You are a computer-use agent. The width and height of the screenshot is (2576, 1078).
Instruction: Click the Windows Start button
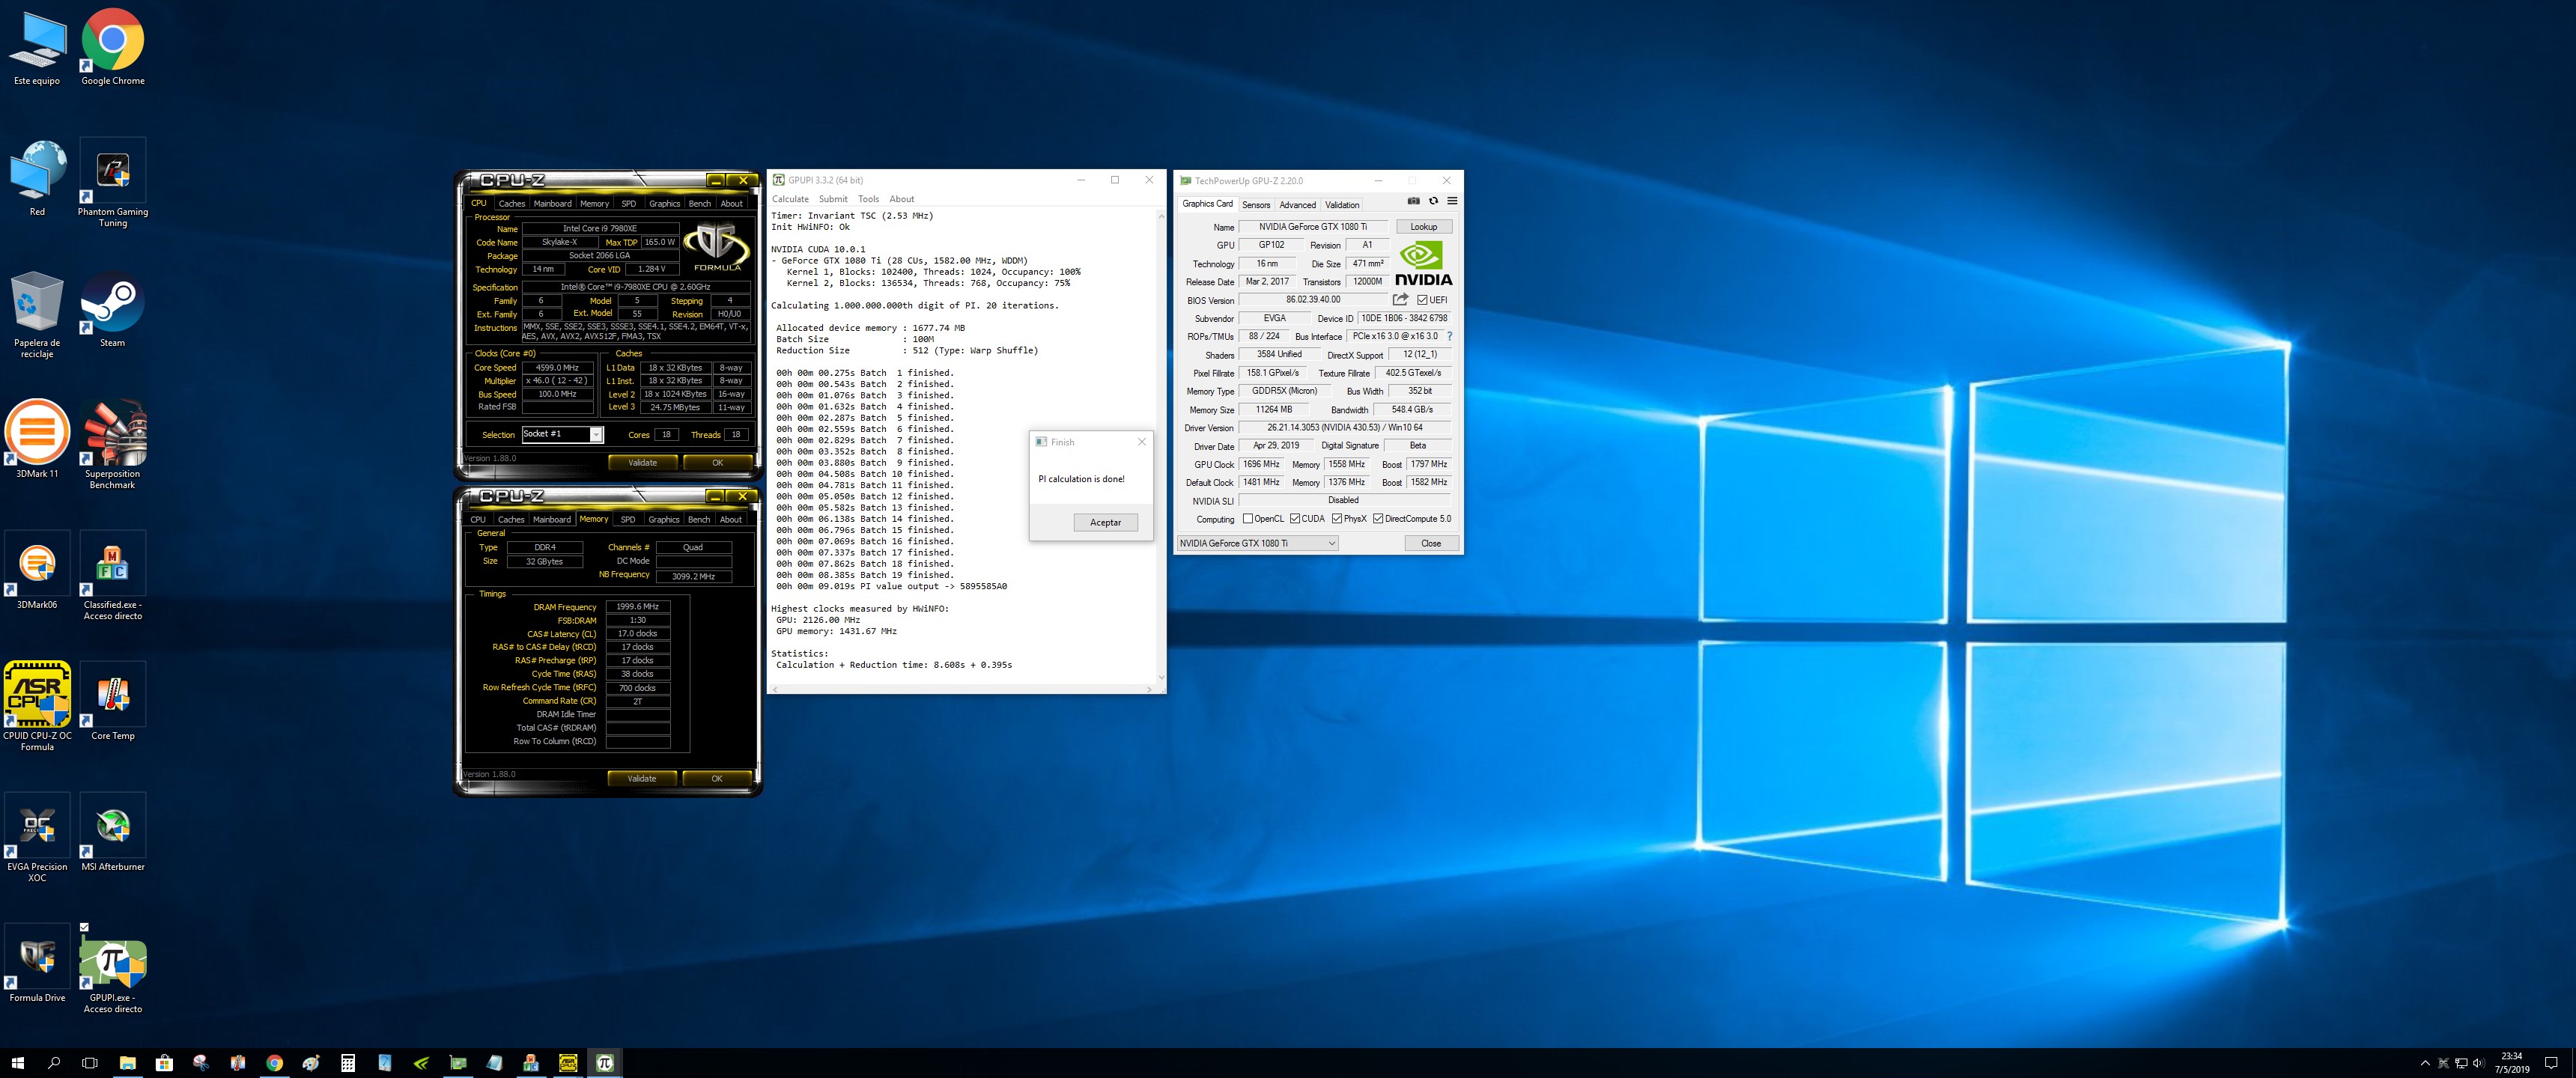[x=17, y=1063]
